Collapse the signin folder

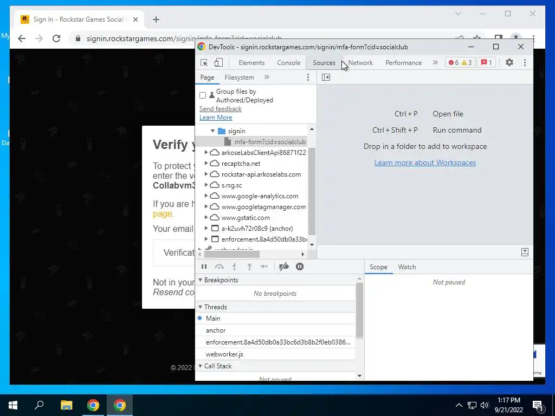point(212,131)
